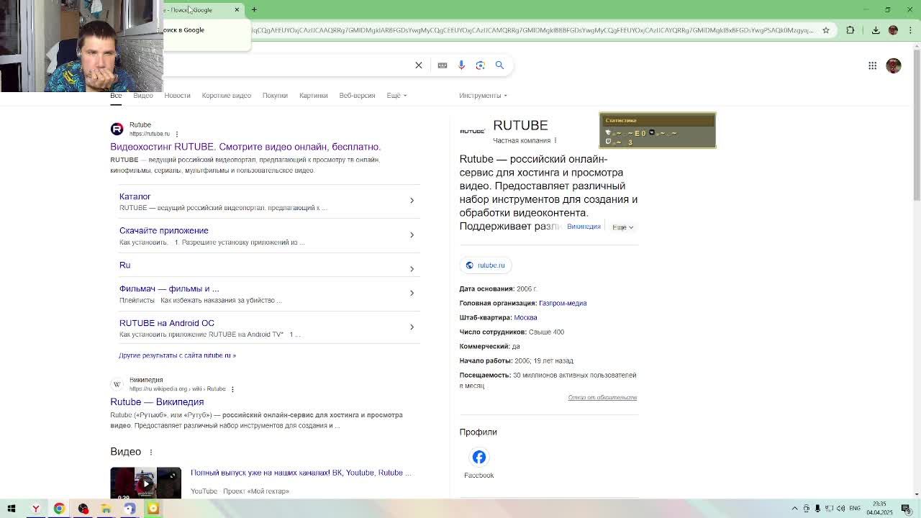Open the on-screen keyboard input tool
The image size is (921, 518).
pos(443,65)
